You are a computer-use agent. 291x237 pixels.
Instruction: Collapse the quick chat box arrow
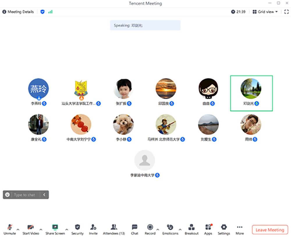44,195
